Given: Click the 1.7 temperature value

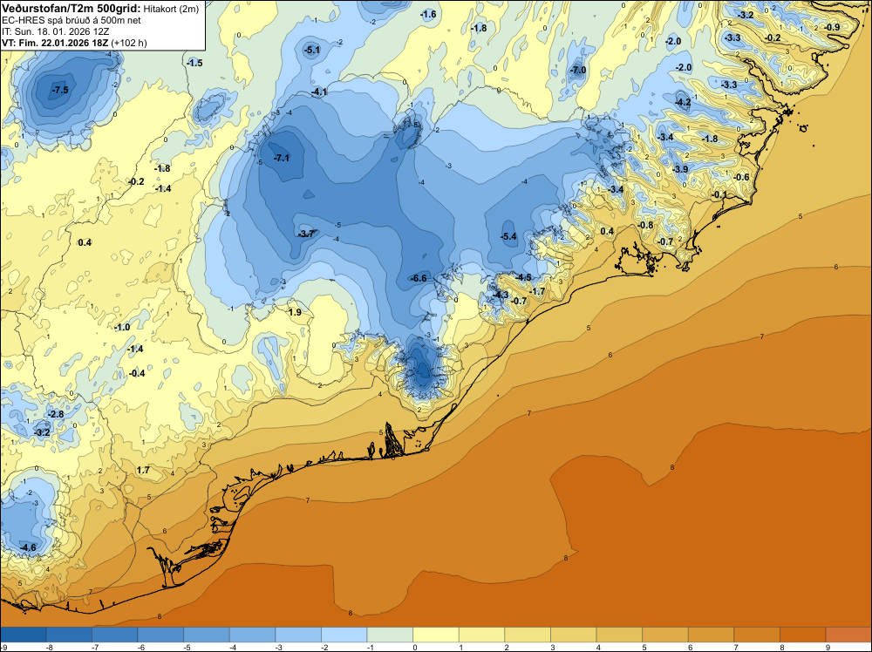Looking at the screenshot, I should tap(143, 470).
